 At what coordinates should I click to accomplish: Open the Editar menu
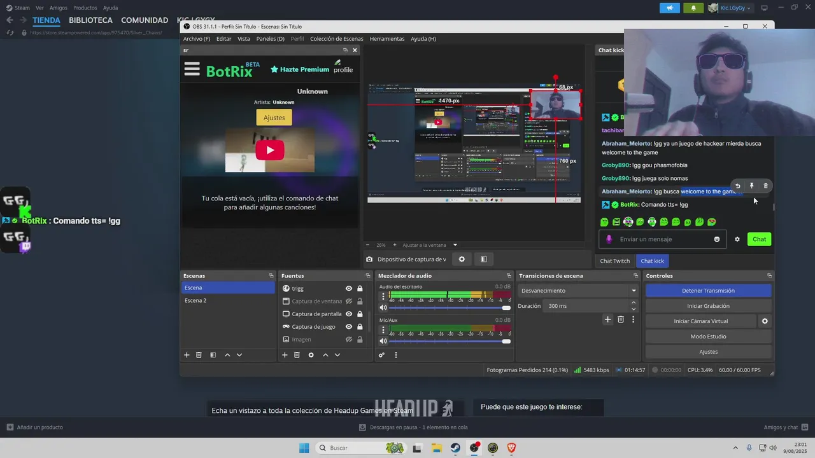click(223, 39)
